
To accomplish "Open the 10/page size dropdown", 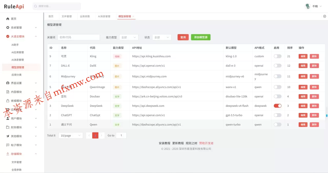I will click(71, 135).
